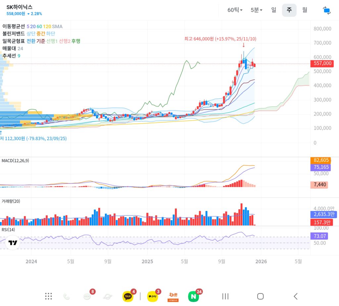Open the recent apps navigation button
Viewport: 339px width, 306px height.
(x=225, y=296)
